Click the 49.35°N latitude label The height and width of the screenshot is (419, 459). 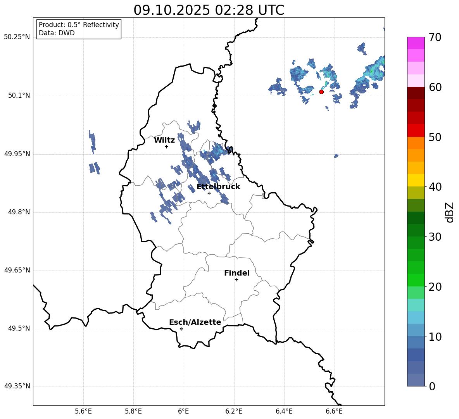pos(17,386)
